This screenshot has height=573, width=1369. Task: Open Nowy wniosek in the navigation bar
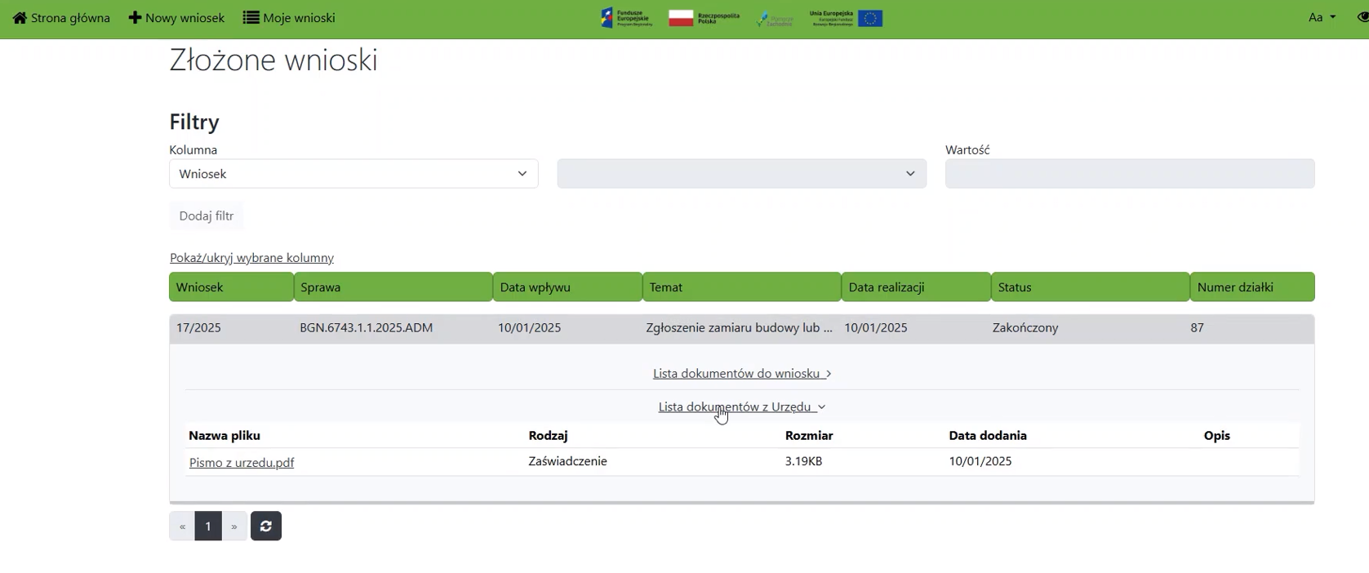176,18
